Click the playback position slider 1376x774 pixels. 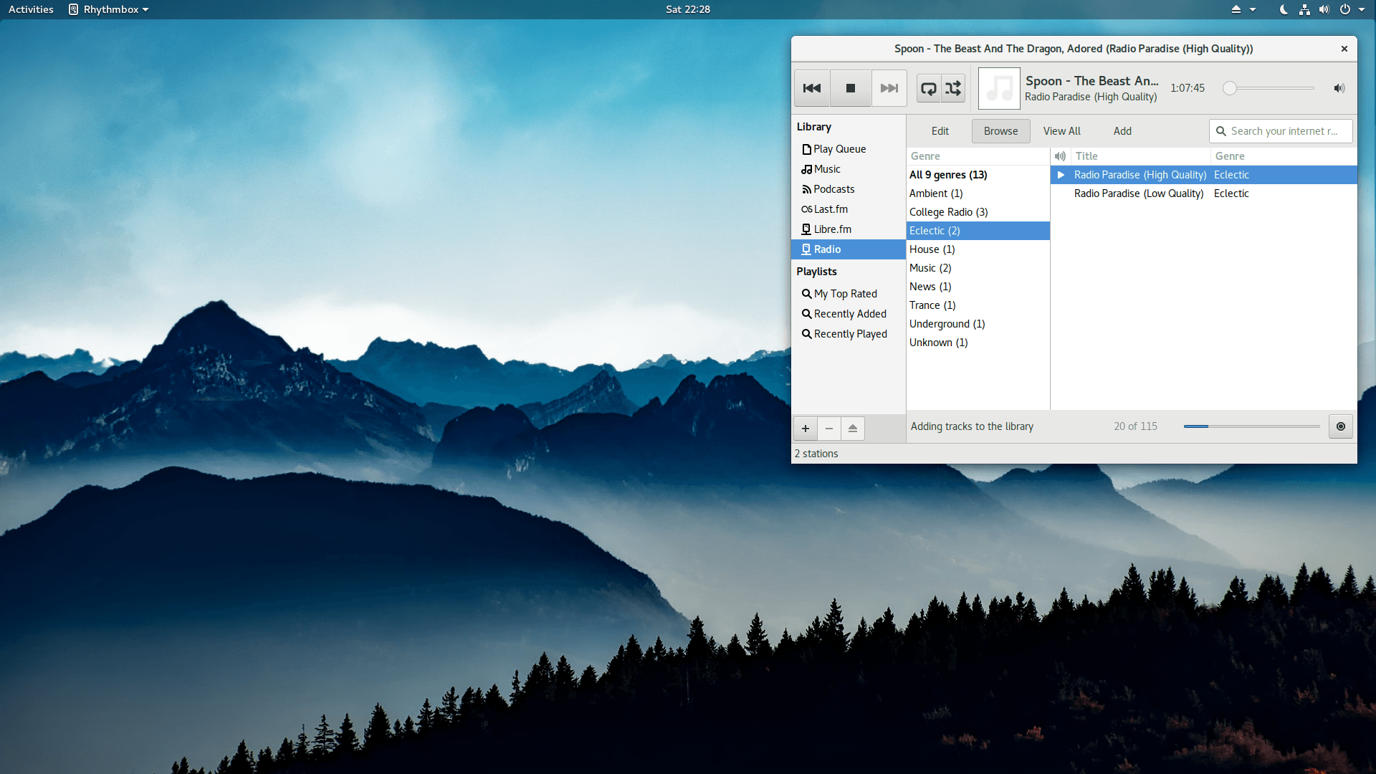point(1271,88)
